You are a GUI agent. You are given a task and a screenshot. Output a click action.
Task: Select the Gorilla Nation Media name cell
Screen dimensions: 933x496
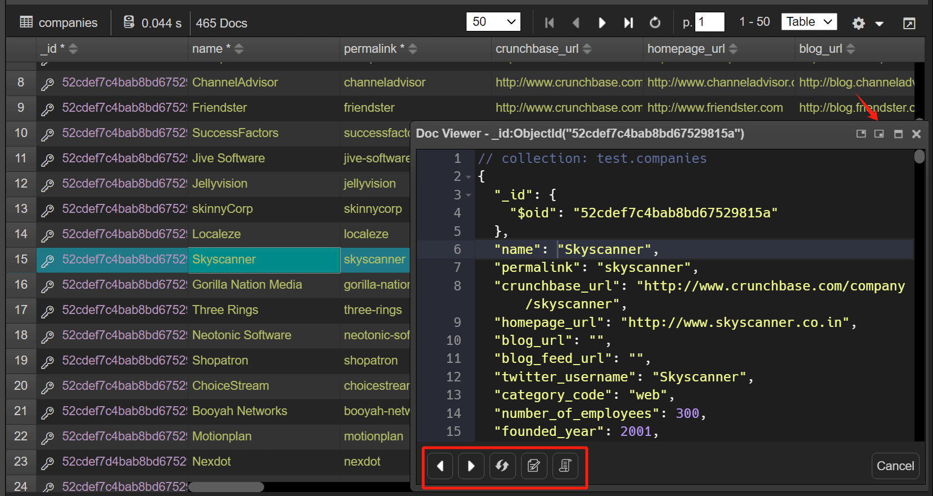264,285
